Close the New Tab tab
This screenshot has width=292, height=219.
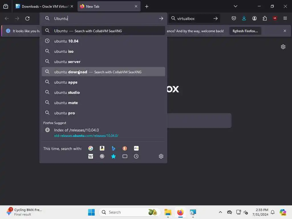tap(136, 7)
